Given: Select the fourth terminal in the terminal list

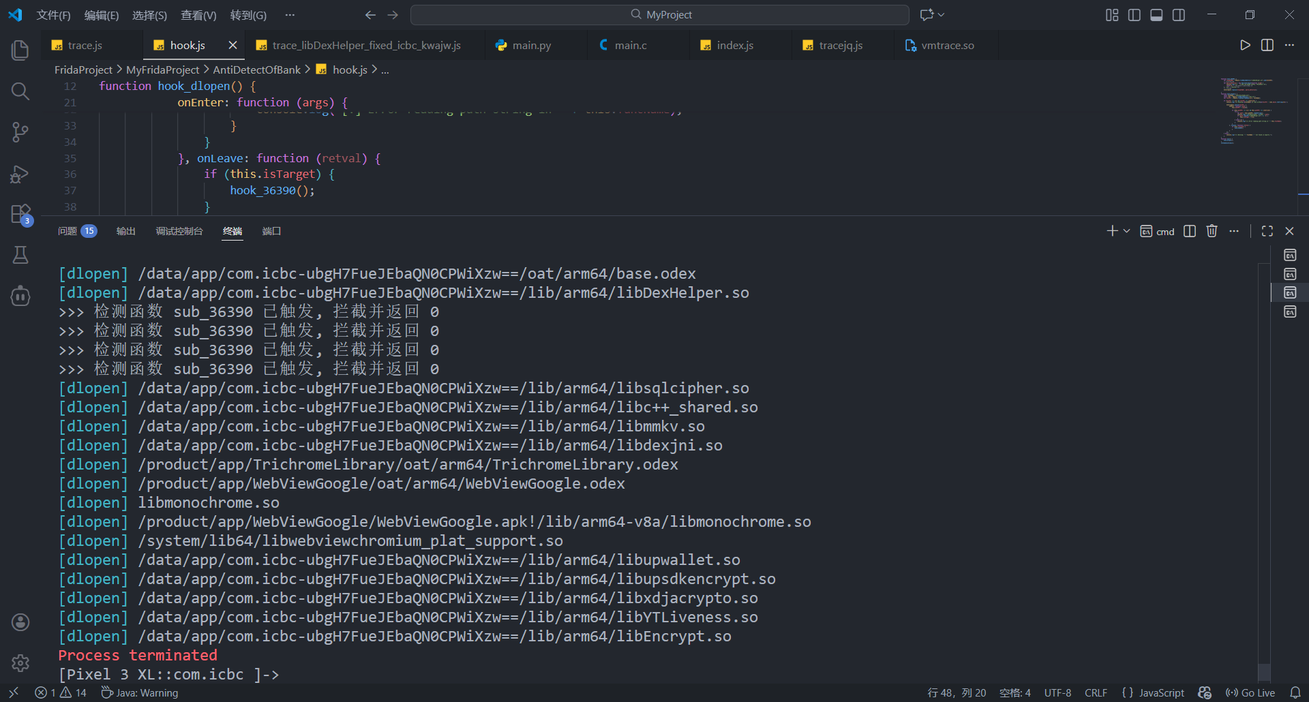Looking at the screenshot, I should click(x=1290, y=311).
